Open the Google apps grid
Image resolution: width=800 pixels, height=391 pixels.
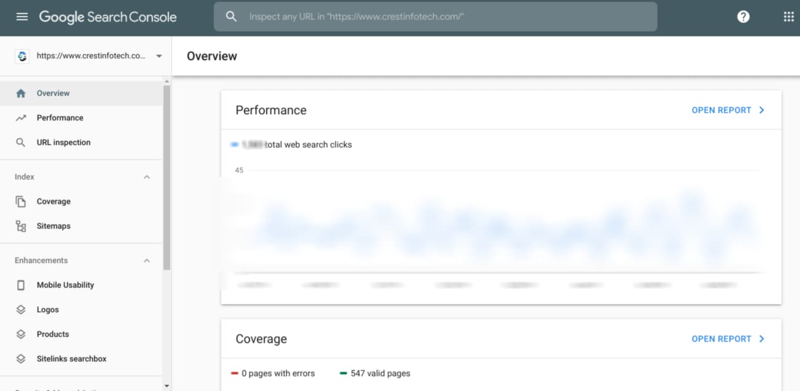point(789,17)
